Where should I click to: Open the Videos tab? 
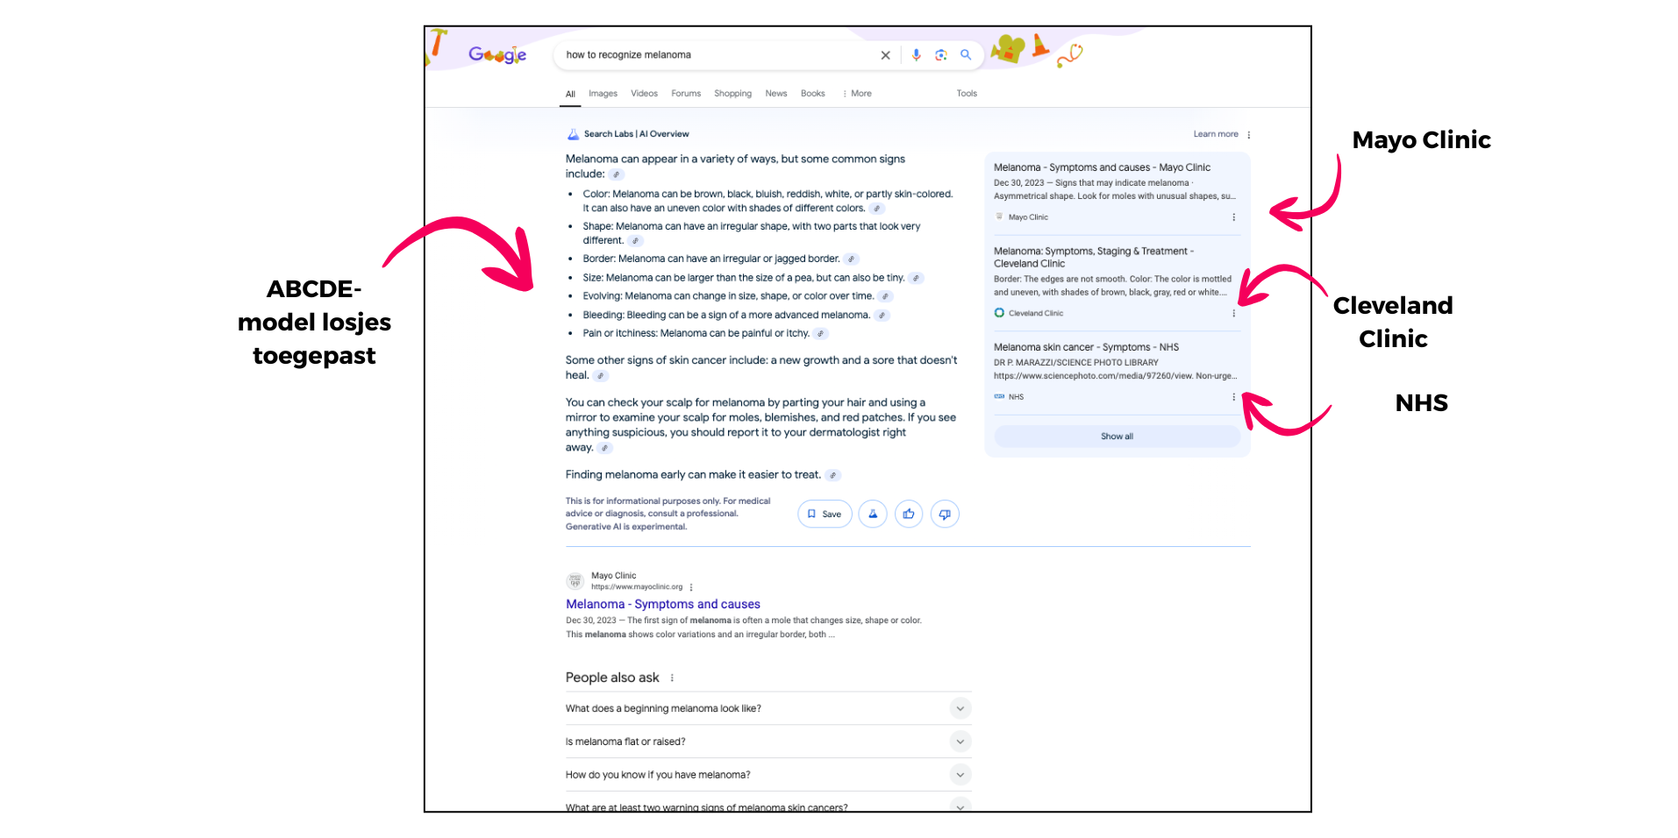pyautogui.click(x=644, y=94)
